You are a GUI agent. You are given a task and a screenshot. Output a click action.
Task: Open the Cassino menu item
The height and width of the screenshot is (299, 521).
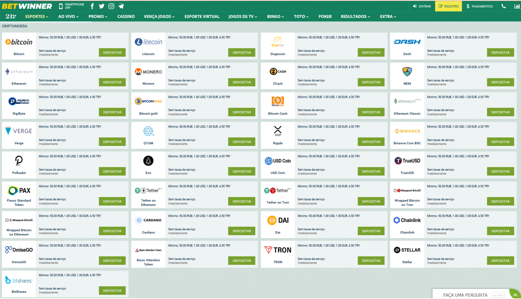(126, 16)
